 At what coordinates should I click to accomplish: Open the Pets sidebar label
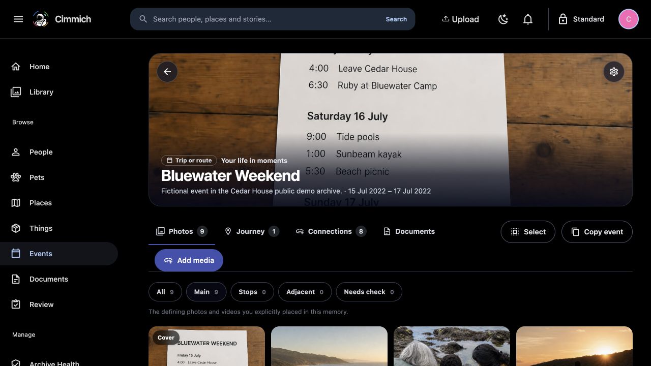click(37, 177)
